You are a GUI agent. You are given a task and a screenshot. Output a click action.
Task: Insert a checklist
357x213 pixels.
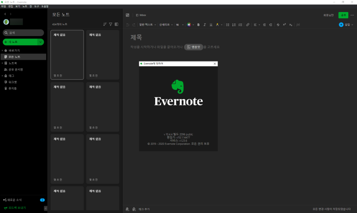(x=240, y=25)
